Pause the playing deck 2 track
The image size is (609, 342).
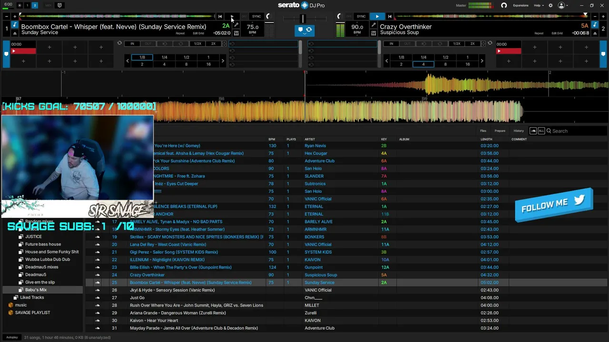(x=377, y=16)
